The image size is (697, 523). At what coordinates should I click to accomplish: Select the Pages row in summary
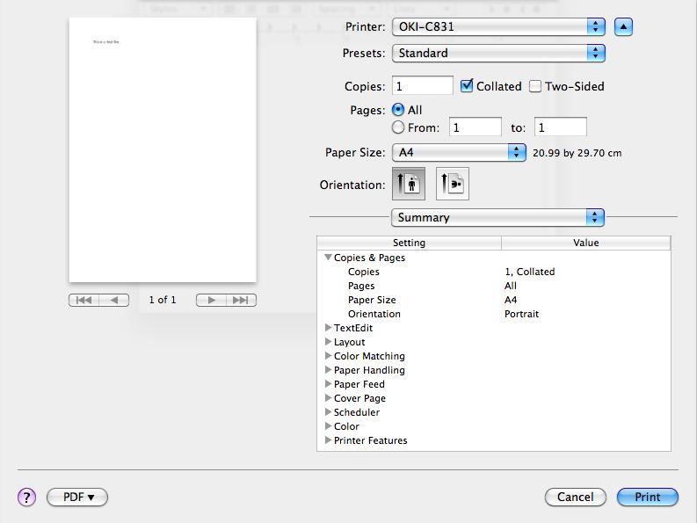tap(493, 286)
